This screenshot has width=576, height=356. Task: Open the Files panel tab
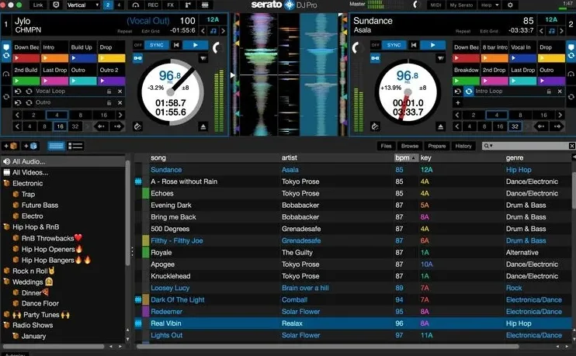(386, 146)
